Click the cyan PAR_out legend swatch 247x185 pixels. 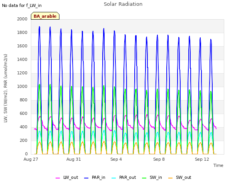113,178
